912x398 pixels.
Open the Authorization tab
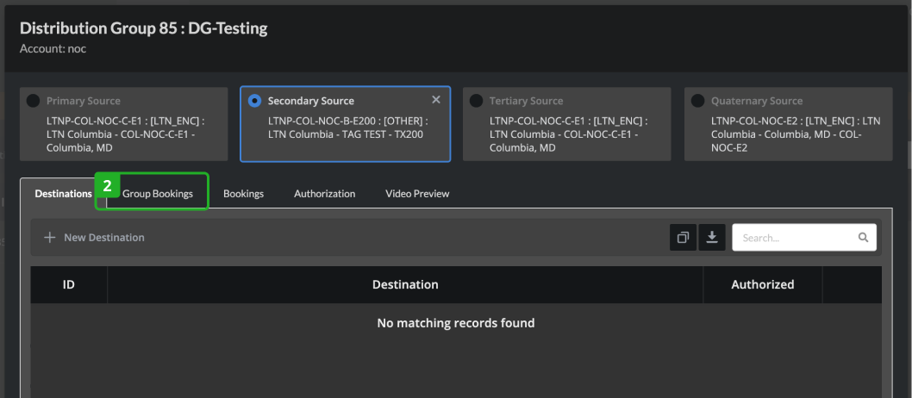(325, 194)
